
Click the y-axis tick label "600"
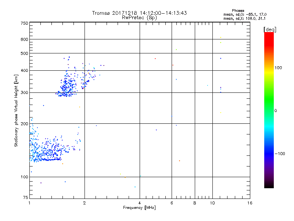click(24, 39)
